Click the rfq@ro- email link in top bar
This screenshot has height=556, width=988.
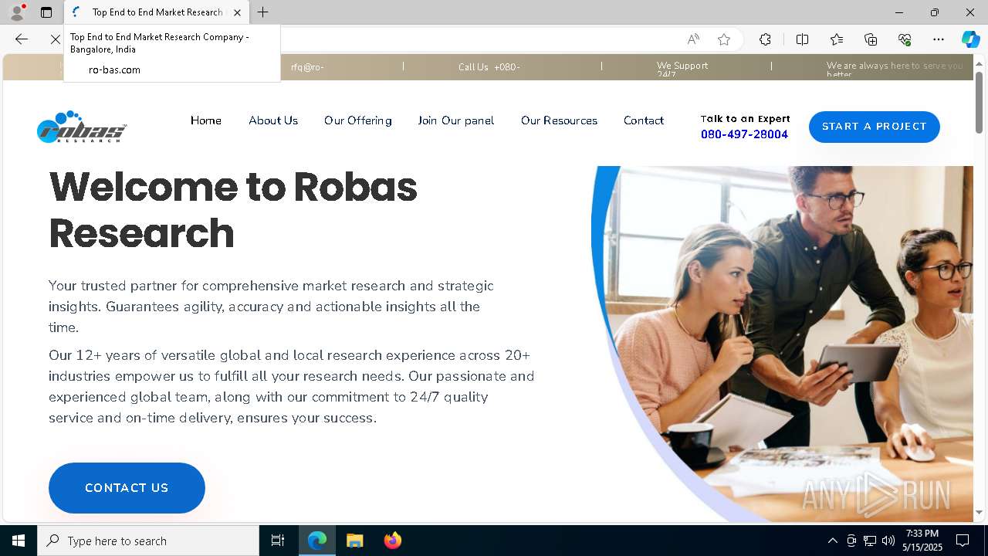tap(307, 67)
